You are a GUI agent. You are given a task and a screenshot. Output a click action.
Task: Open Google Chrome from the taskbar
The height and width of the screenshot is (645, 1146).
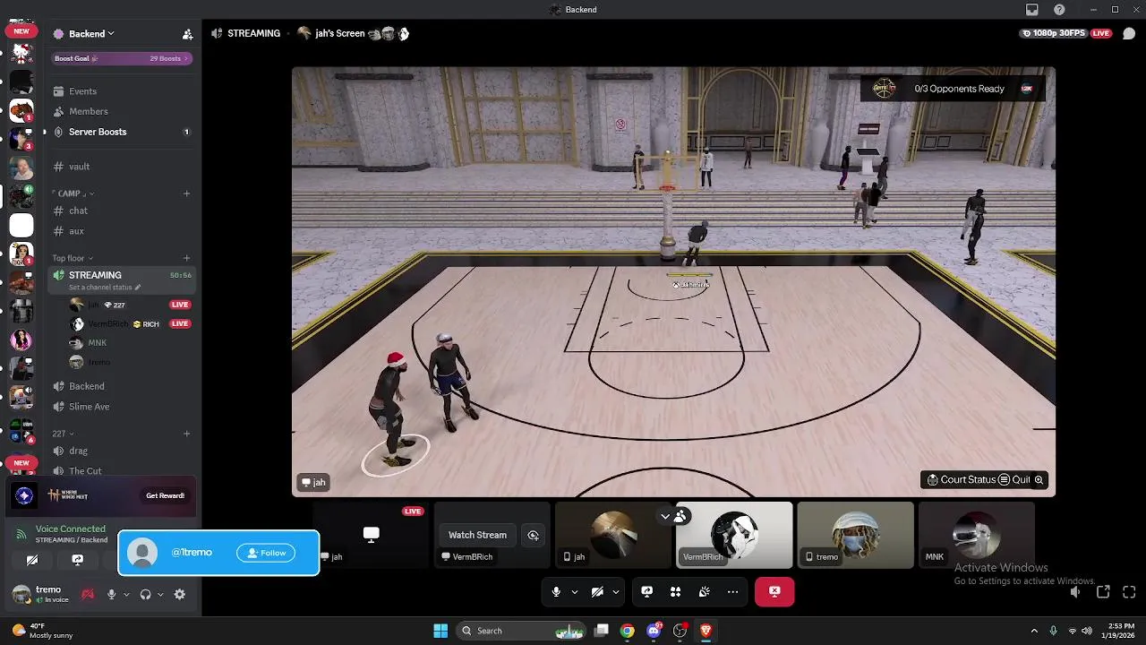[628, 631]
